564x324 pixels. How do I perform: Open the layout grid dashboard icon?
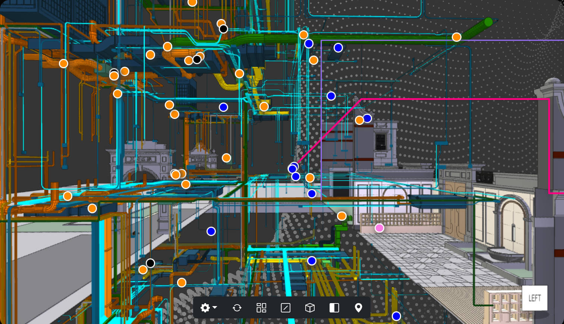pyautogui.click(x=261, y=308)
